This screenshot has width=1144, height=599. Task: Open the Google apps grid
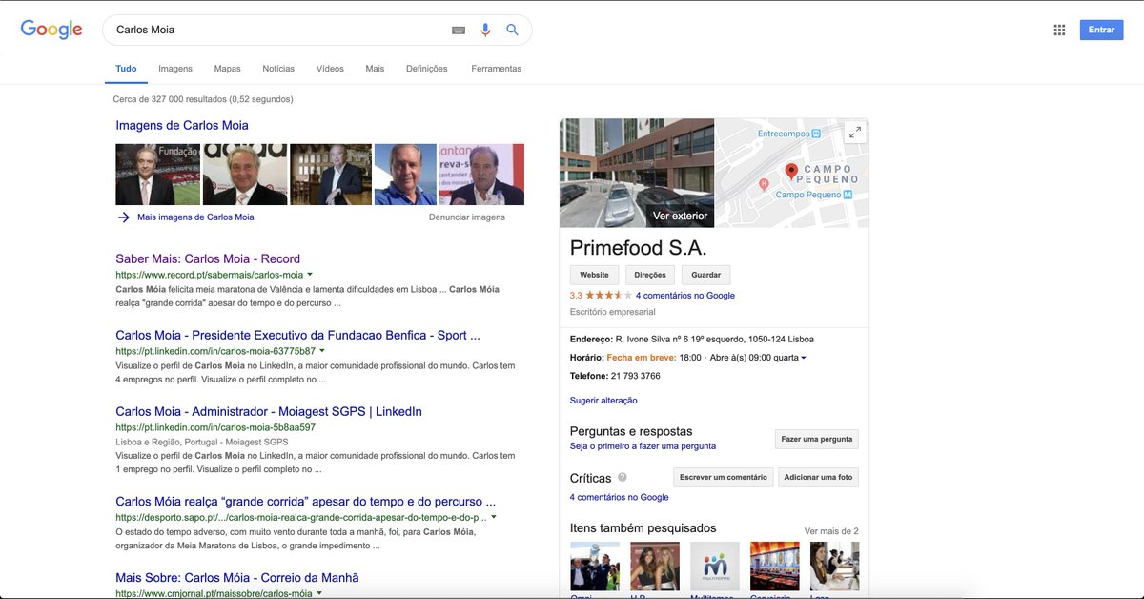(1059, 30)
